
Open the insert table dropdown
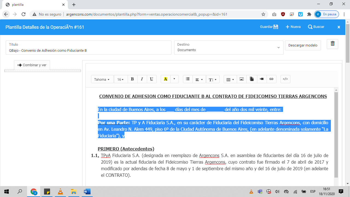coord(230,79)
